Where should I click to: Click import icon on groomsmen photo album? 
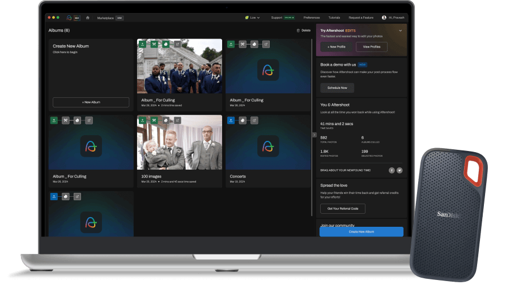click(142, 44)
